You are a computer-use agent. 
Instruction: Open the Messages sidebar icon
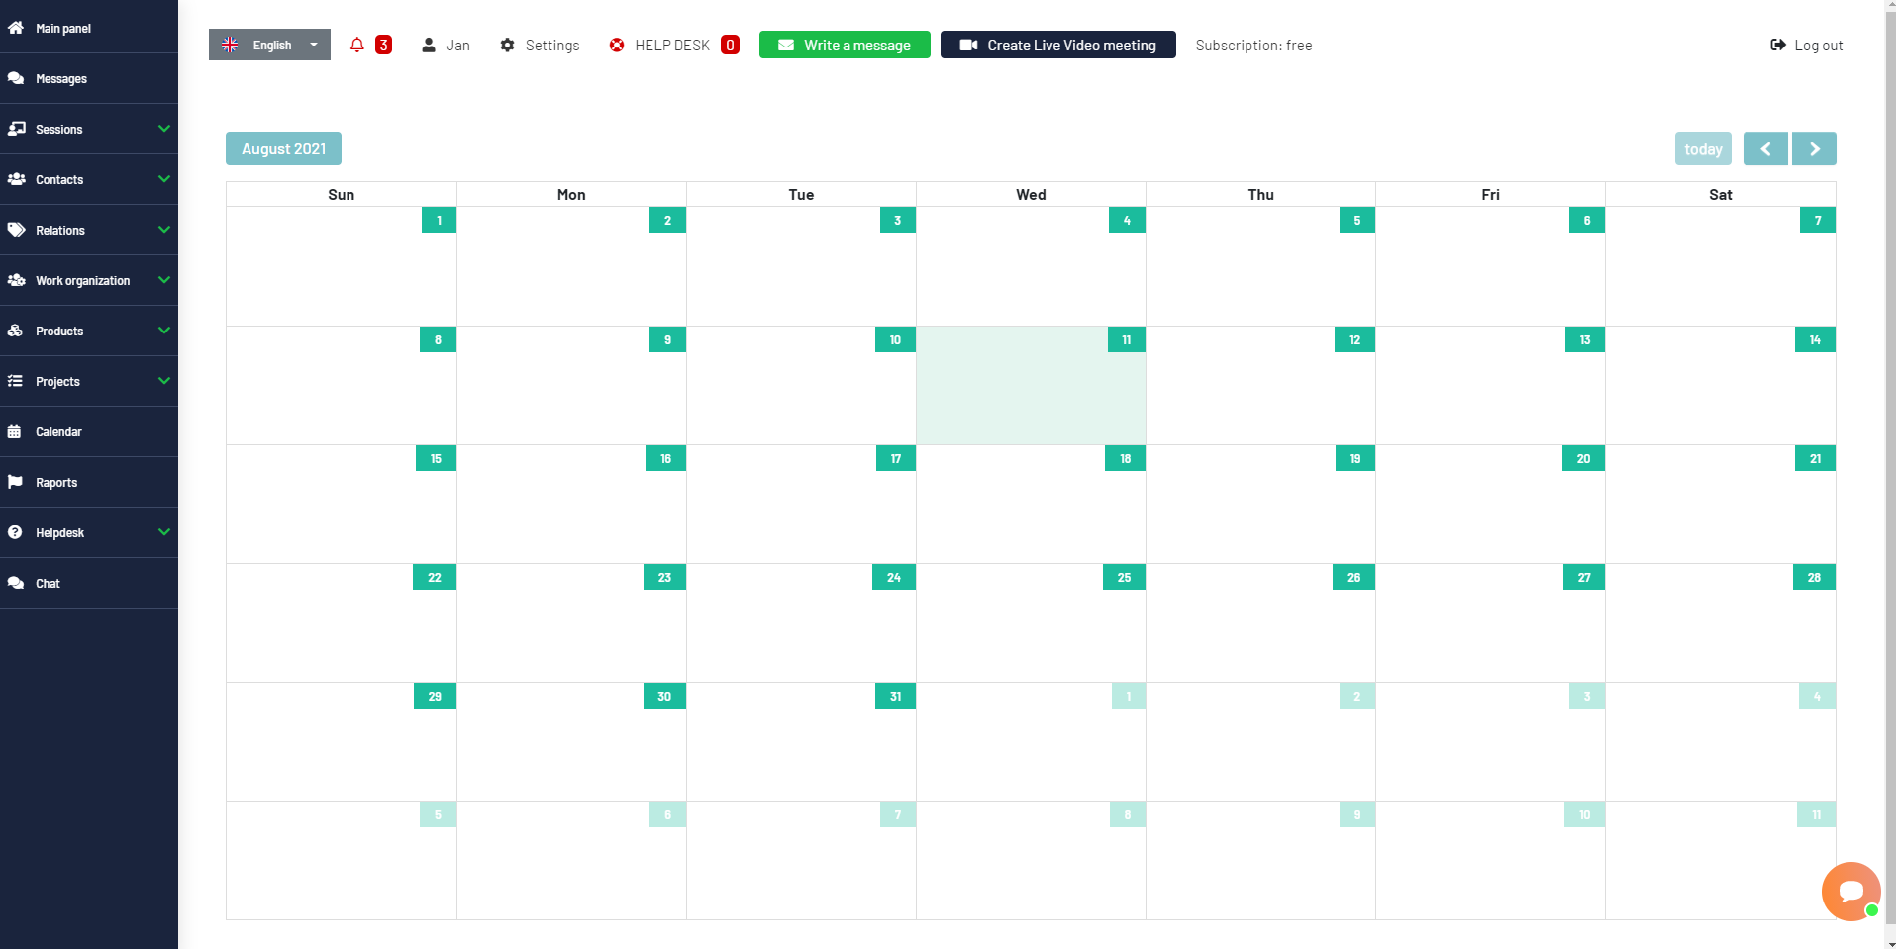point(16,78)
